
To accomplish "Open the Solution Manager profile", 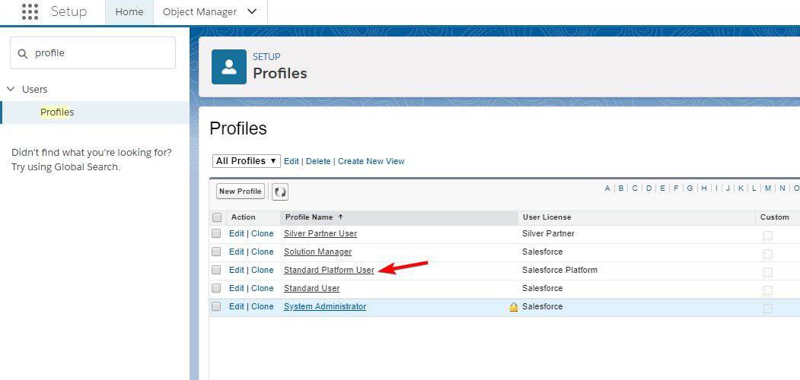I will point(318,252).
